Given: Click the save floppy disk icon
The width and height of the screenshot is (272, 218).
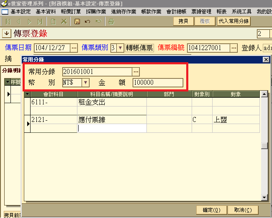Looking at the screenshot, I should click(x=77, y=21).
